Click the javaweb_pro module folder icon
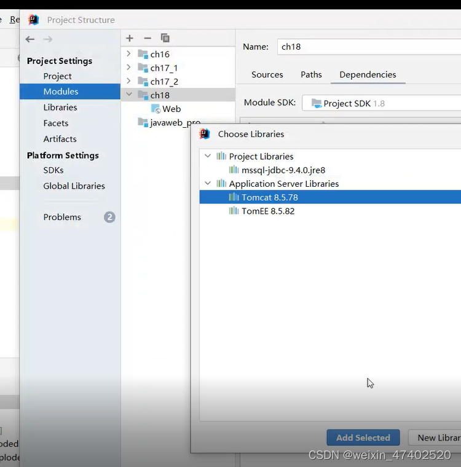 [x=143, y=122]
